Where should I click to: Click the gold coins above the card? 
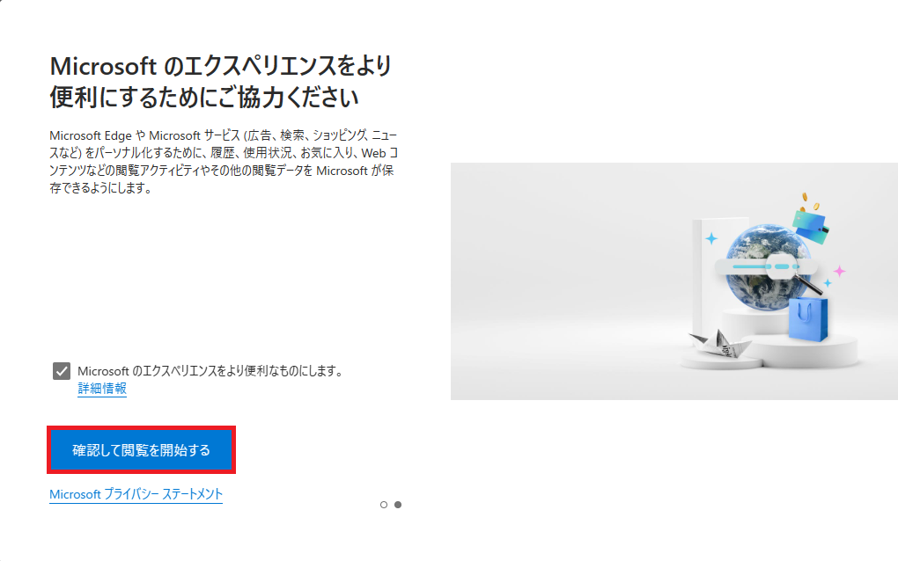coord(810,201)
